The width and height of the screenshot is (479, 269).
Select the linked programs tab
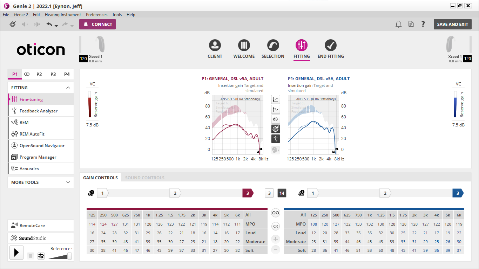pos(27,74)
